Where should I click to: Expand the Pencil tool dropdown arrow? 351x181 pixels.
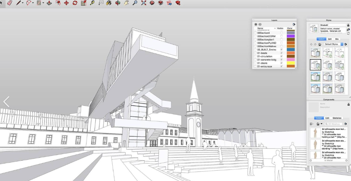[x=23, y=3]
